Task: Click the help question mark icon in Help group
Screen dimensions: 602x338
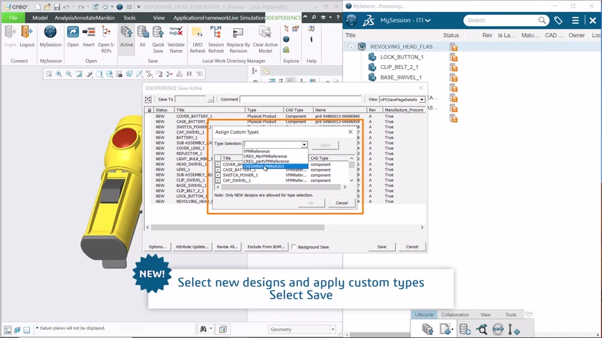Action: tap(312, 29)
